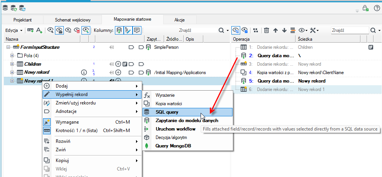
Task: Open the Zwiń submenu
Action: click(x=92, y=150)
